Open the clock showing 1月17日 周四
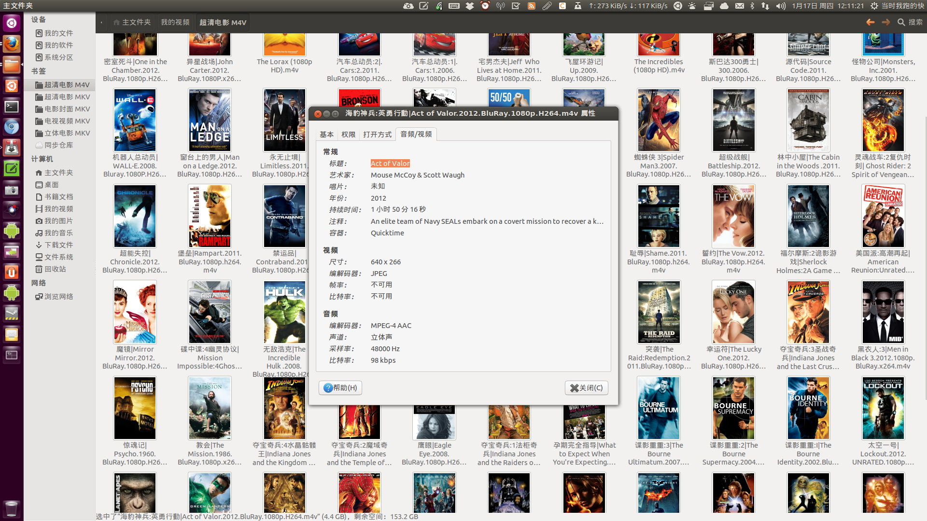Image resolution: width=927 pixels, height=521 pixels. pyautogui.click(x=828, y=6)
